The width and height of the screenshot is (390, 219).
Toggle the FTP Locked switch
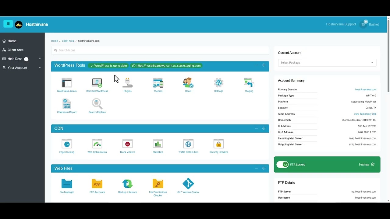(x=282, y=165)
